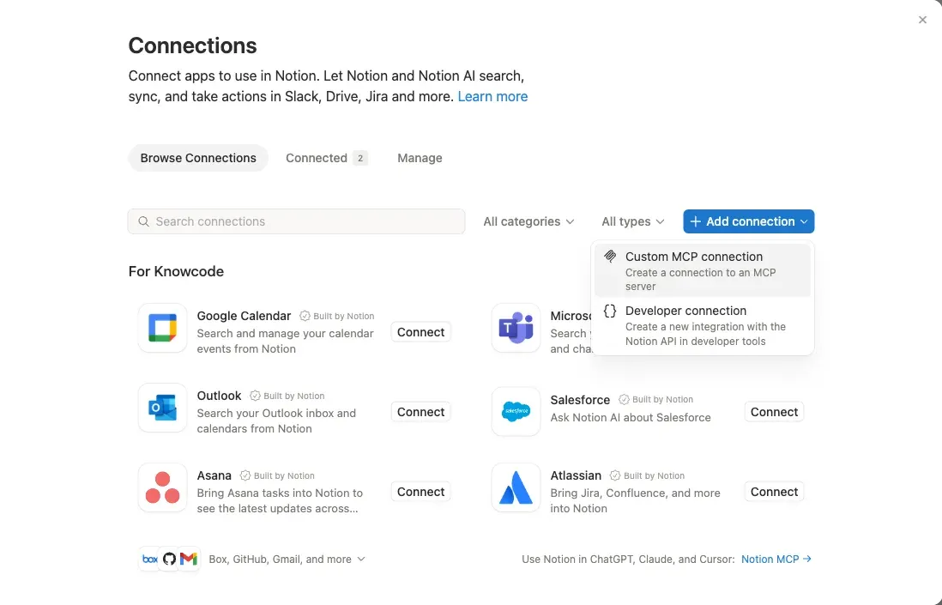Click the Microsoft Teams app icon

coord(516,328)
